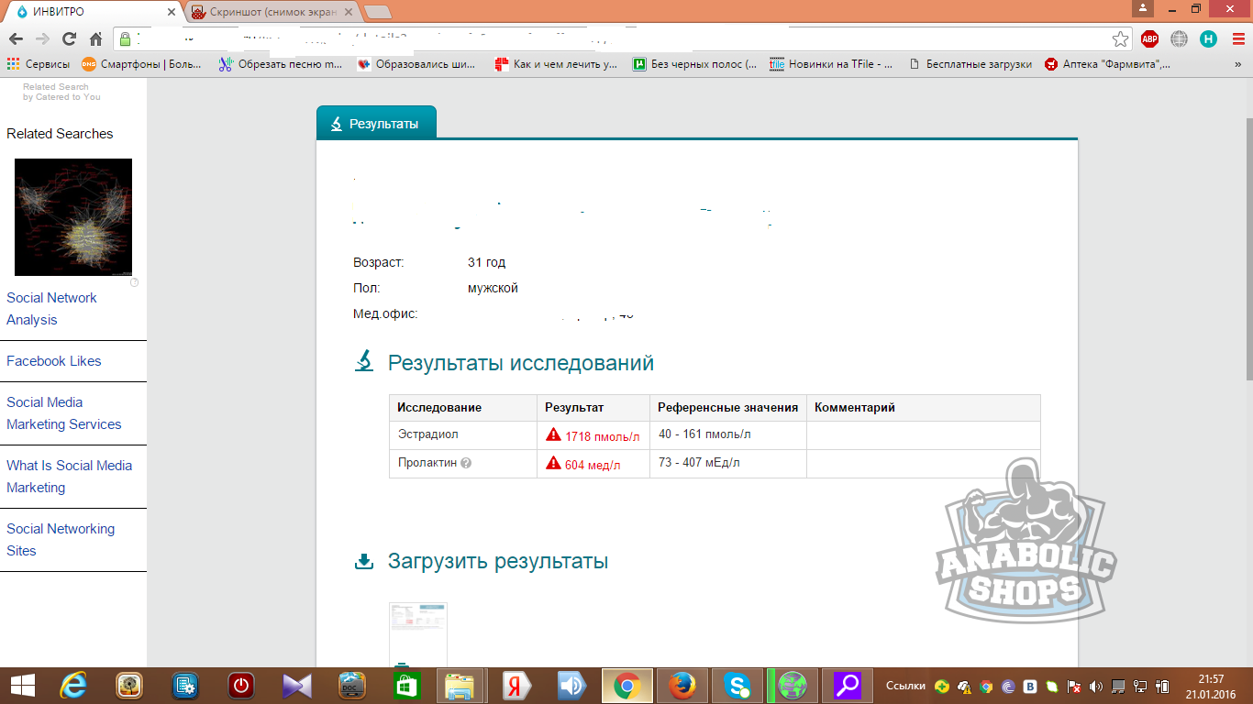The image size is (1253, 704).
Task: Open the Бесплатные загрузки bookmark
Action: [x=970, y=64]
